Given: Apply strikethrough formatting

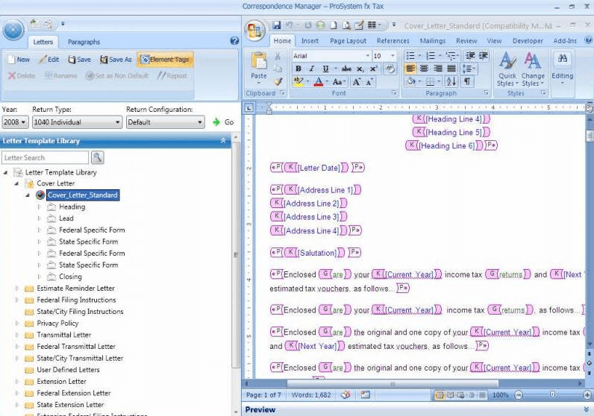Looking at the screenshot, I should point(346,69).
